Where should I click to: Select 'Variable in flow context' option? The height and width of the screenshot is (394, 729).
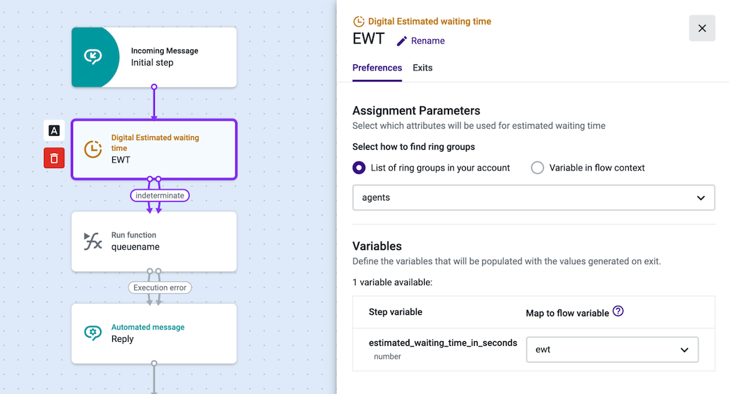[588, 167]
